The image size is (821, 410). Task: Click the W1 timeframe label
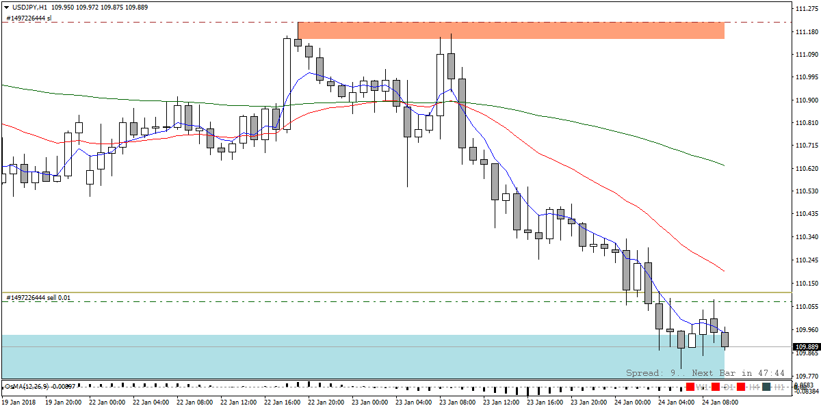(x=702, y=387)
